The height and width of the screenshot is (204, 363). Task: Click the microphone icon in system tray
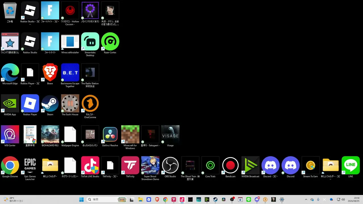pyautogui.click(x=318, y=199)
